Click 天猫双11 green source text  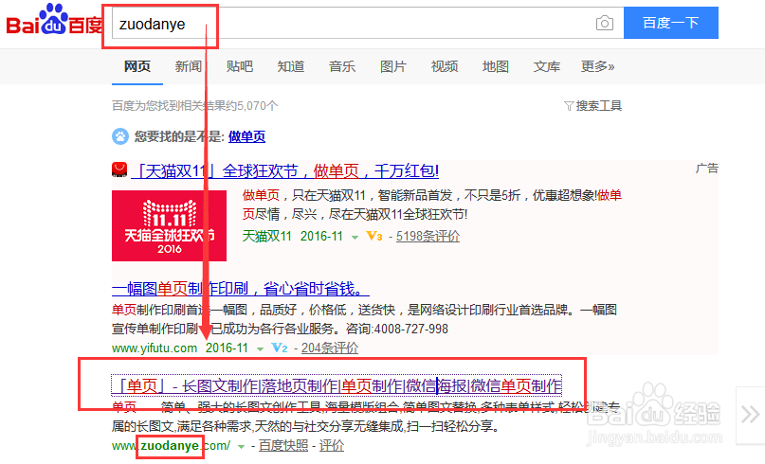pyautogui.click(x=267, y=237)
